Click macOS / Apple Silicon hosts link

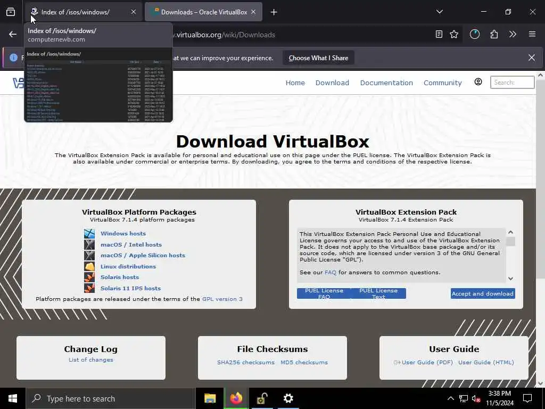tap(143, 255)
